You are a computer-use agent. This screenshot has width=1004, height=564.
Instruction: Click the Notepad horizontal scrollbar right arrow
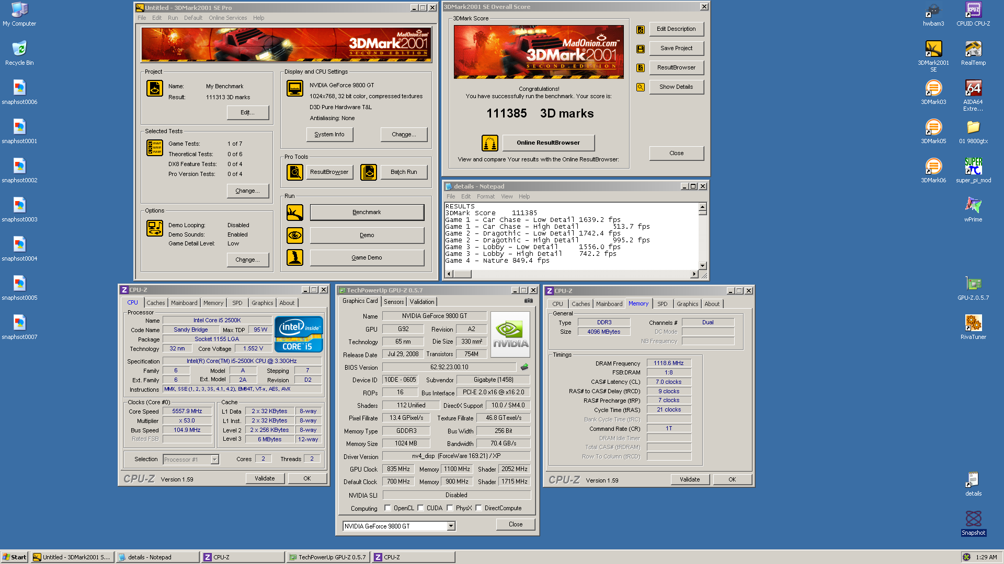(x=694, y=274)
